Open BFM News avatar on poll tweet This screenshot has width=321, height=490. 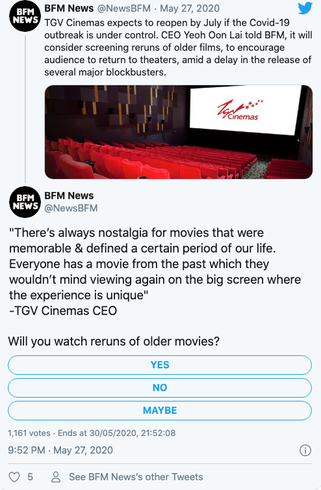point(25,202)
